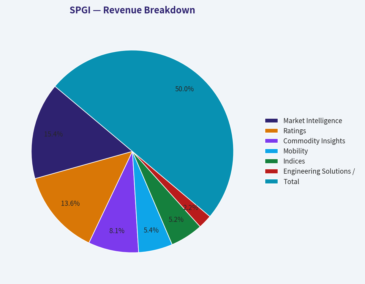This screenshot has width=365, height=284.
Task: Toggle the Mobility legend label
Action: 296,151
